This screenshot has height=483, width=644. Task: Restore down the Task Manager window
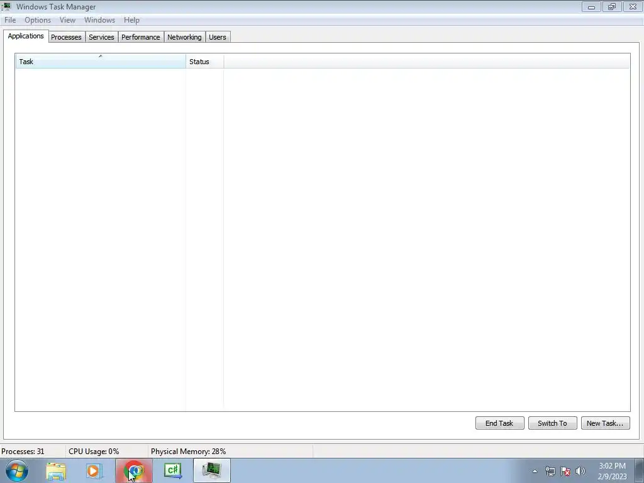[x=612, y=6]
